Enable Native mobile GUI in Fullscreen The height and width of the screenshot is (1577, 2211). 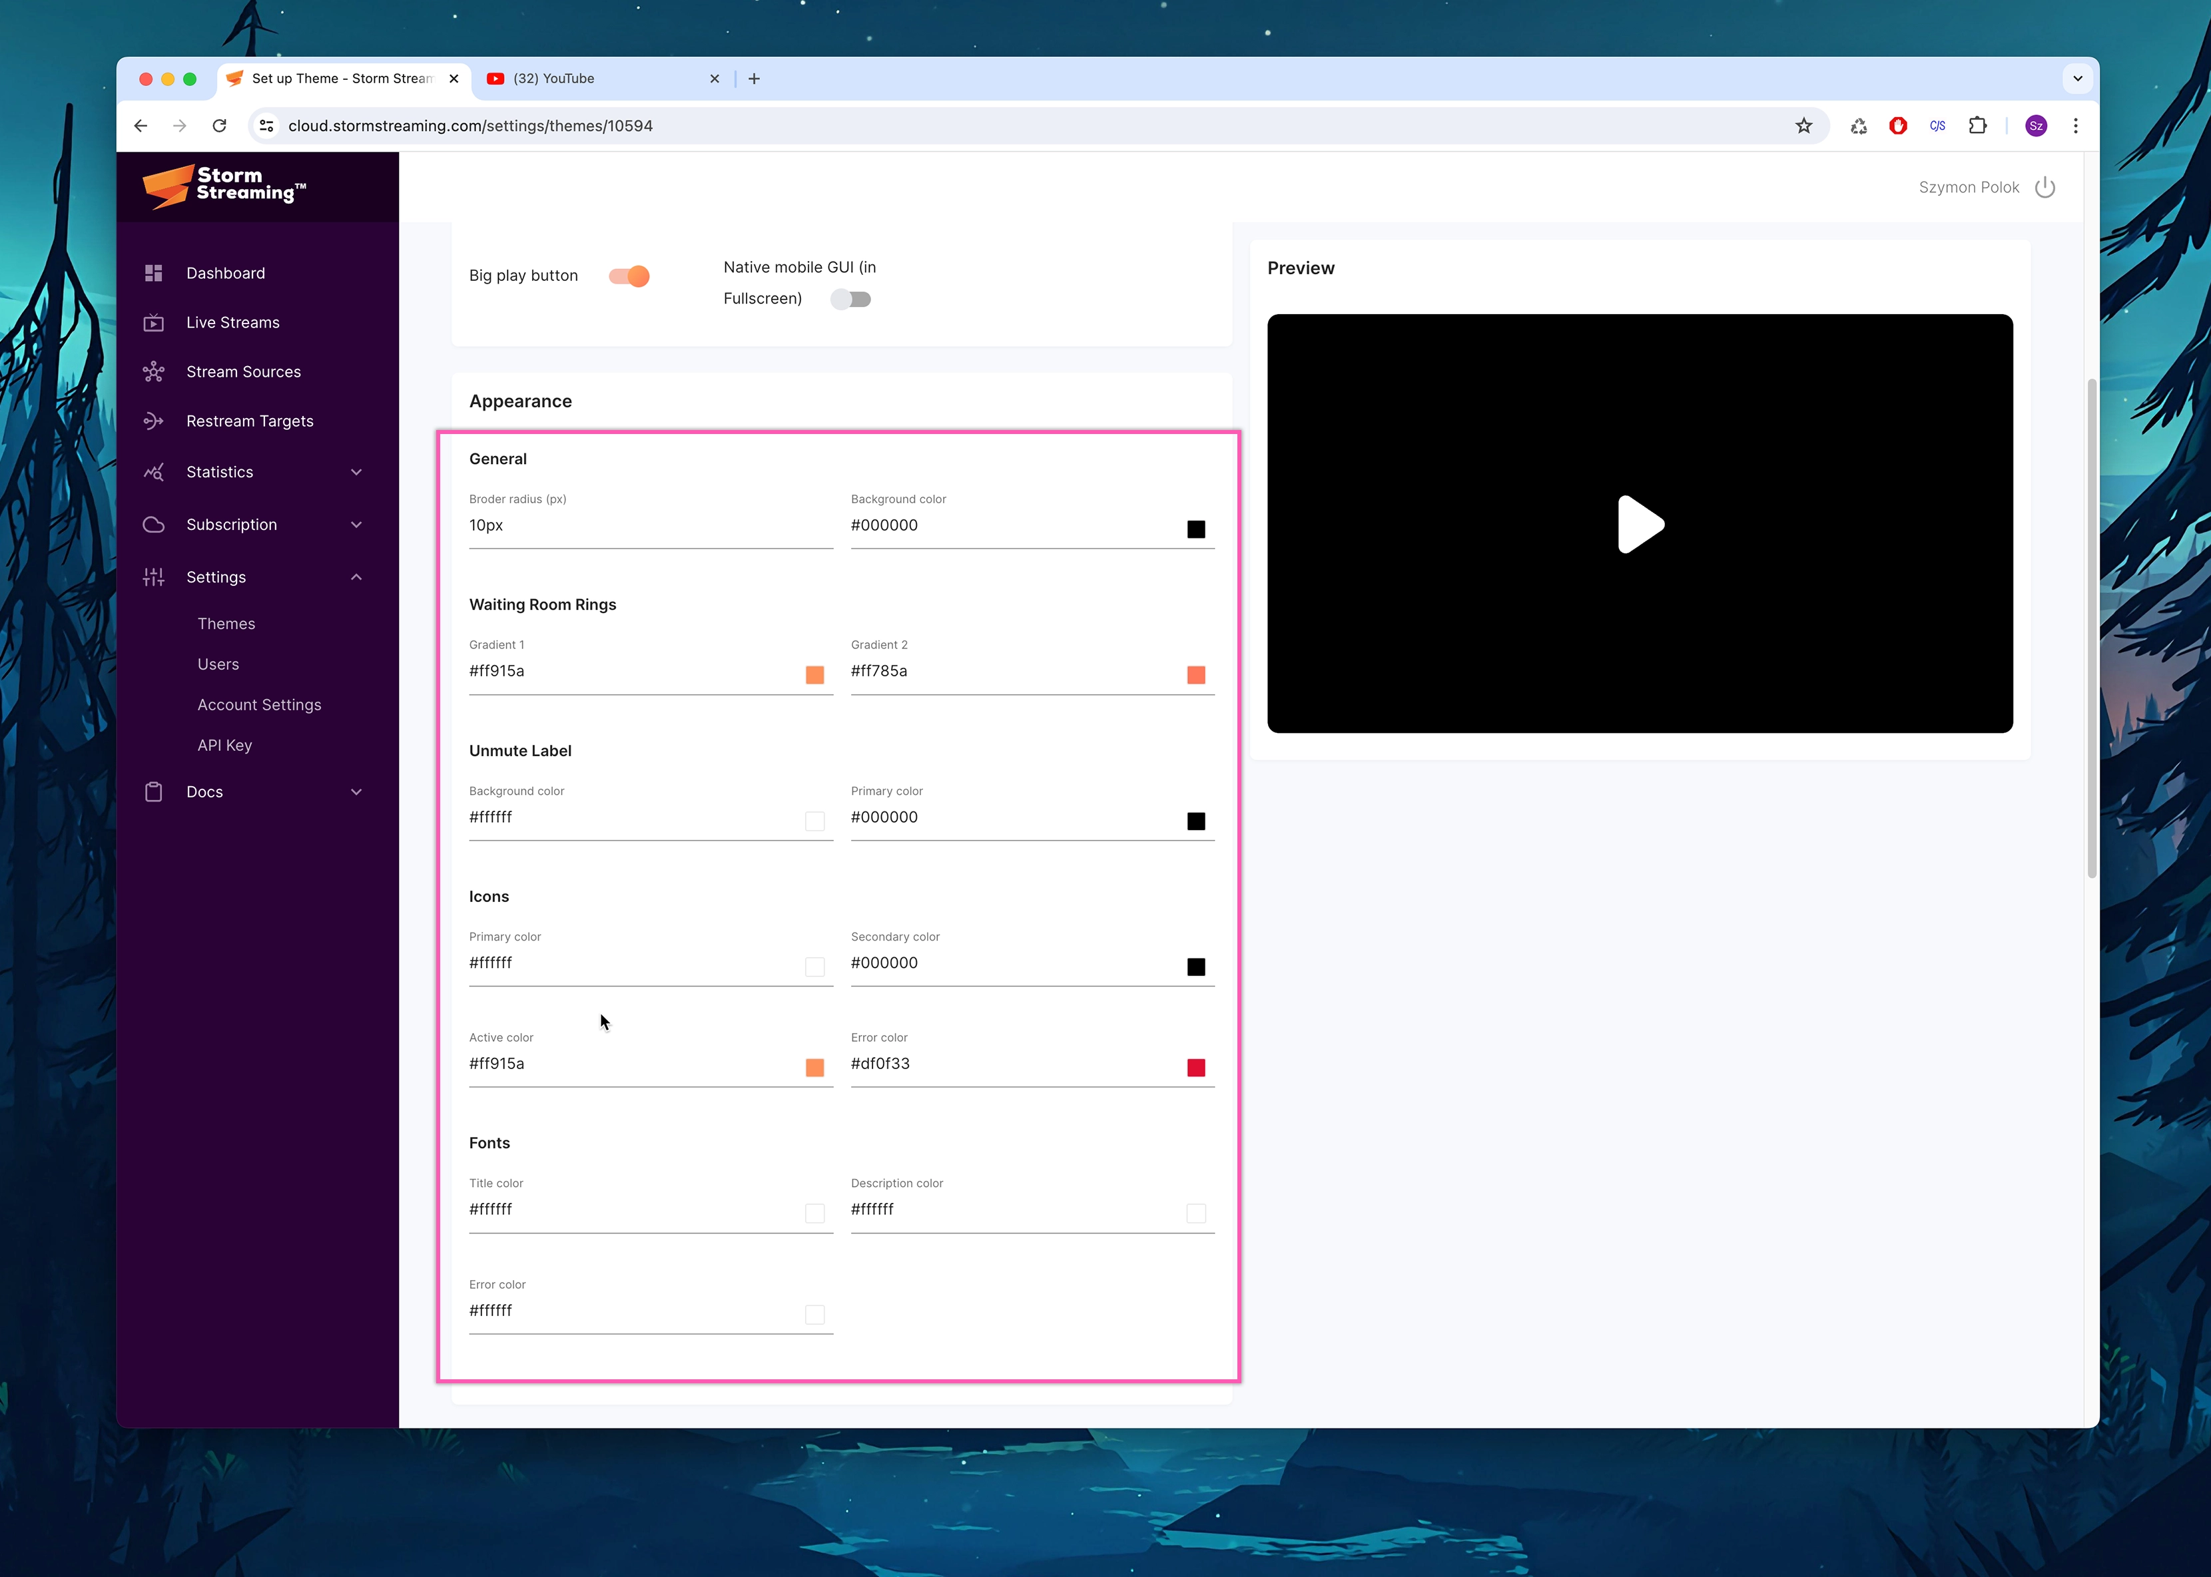850,299
